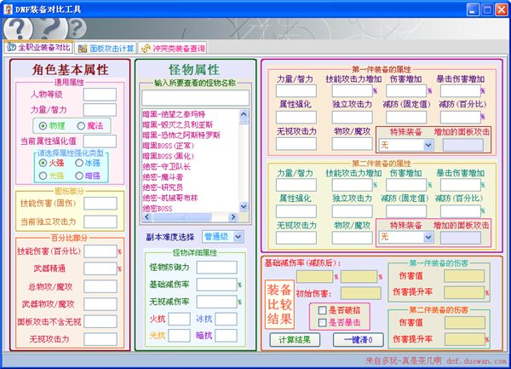Viewport: 511px width, 369px height.
Task: Click the monster list scroll-up arrow
Action: point(244,113)
